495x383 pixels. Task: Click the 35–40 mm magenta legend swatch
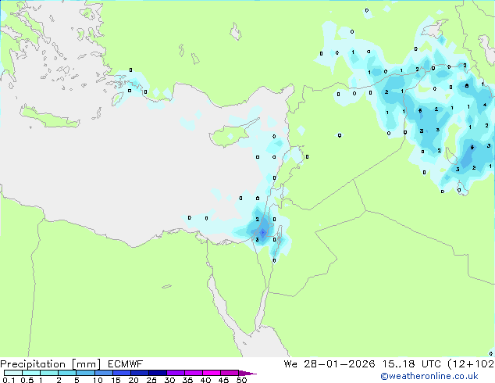click(194, 373)
